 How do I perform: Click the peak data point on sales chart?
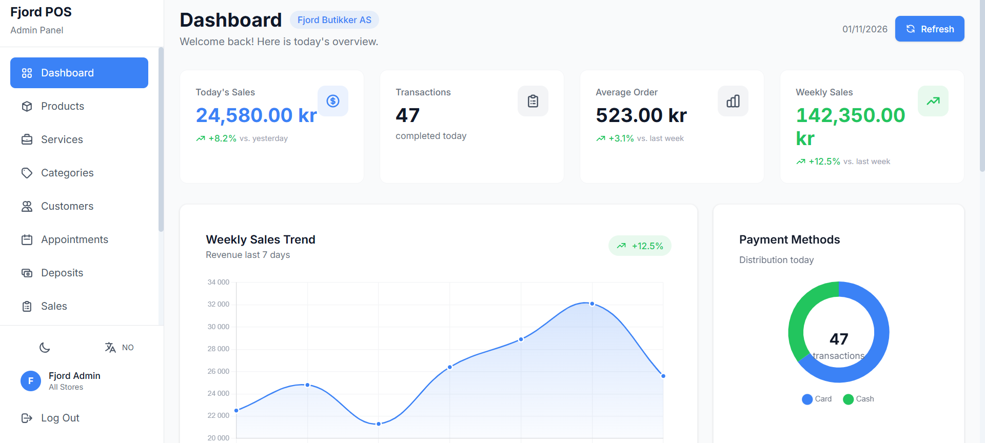(592, 304)
